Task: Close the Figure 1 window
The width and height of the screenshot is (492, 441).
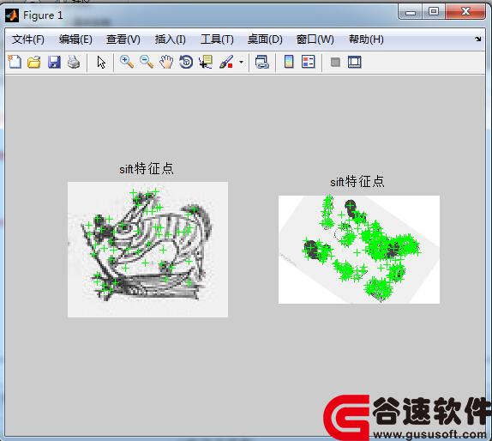Action: [x=465, y=12]
